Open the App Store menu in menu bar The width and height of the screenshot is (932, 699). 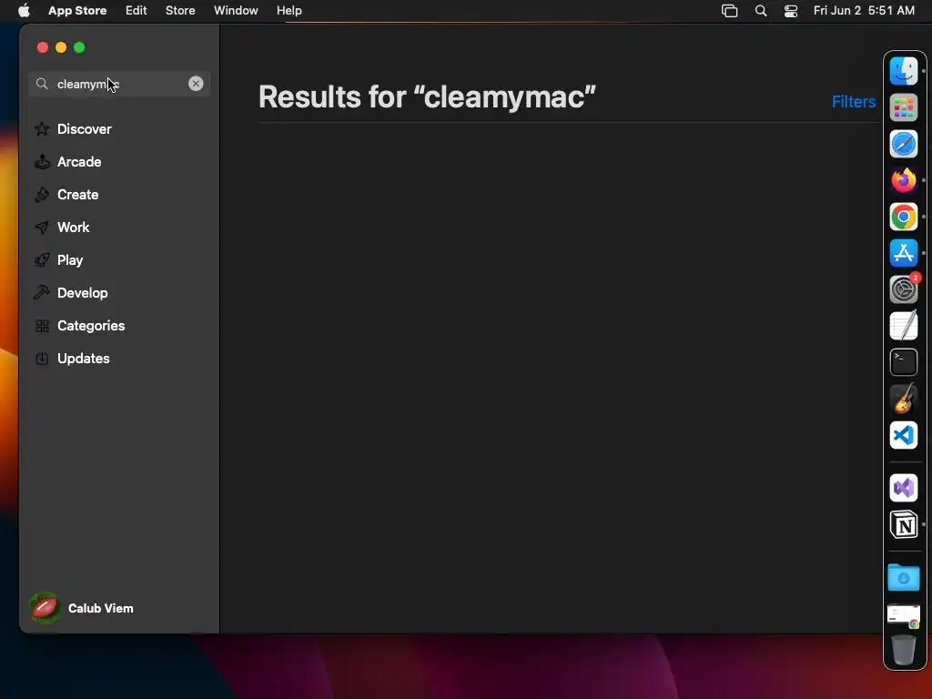(x=77, y=11)
